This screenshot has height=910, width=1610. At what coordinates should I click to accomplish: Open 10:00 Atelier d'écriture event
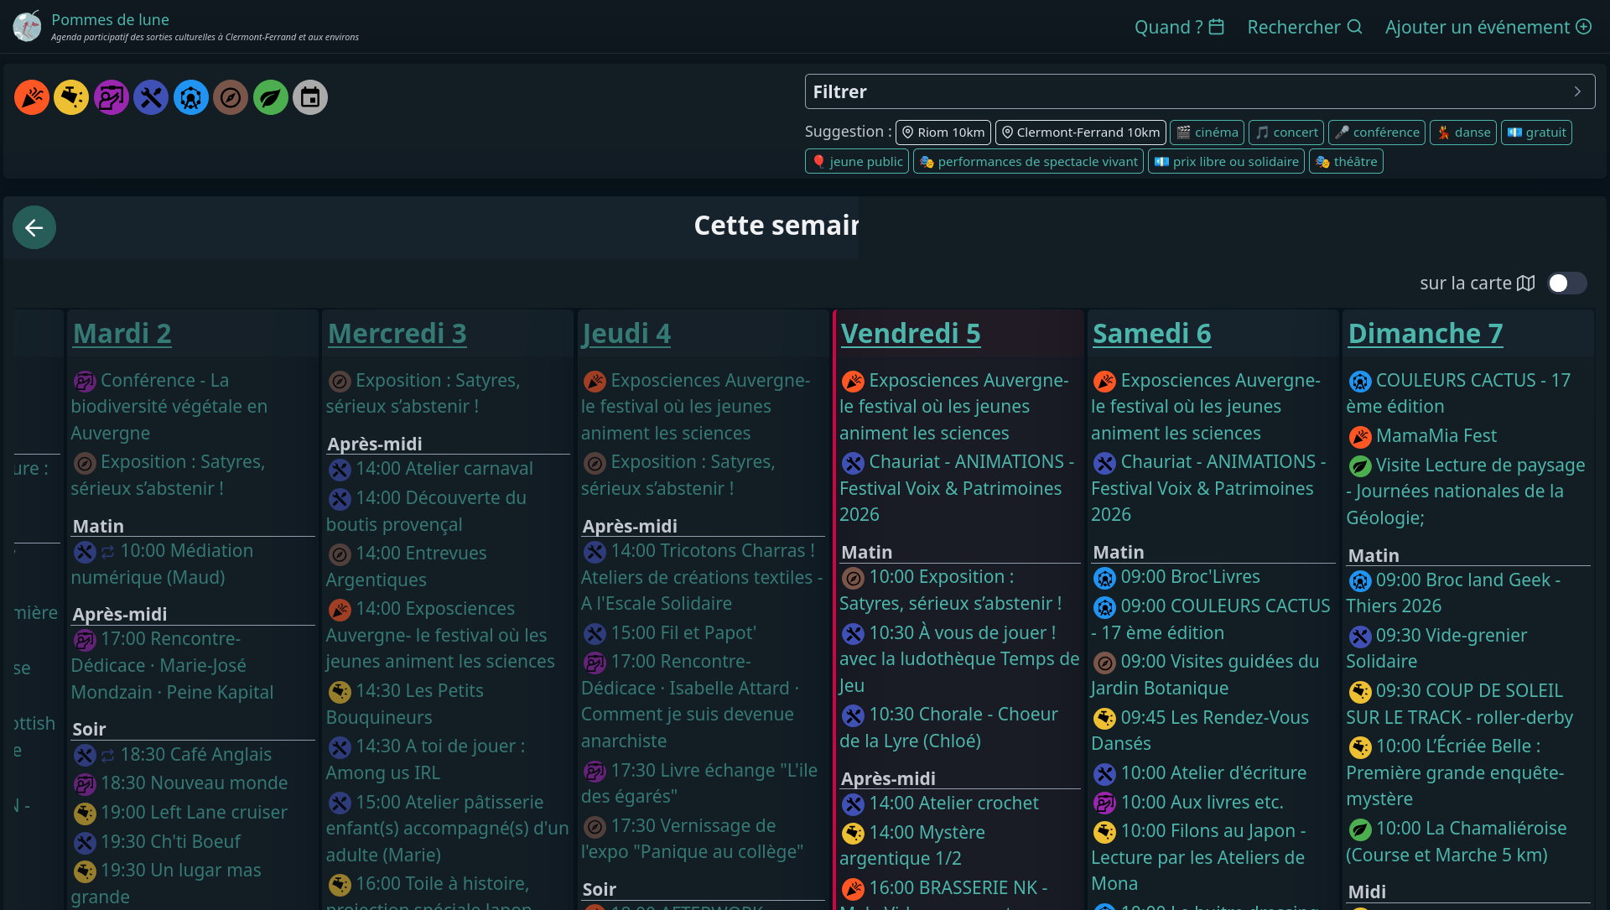(x=1199, y=773)
